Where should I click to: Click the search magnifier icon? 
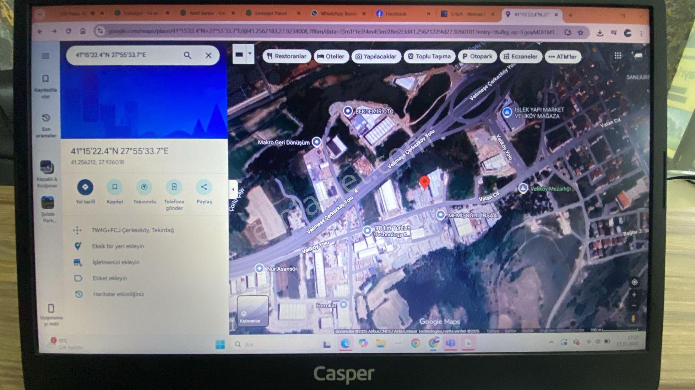click(187, 55)
